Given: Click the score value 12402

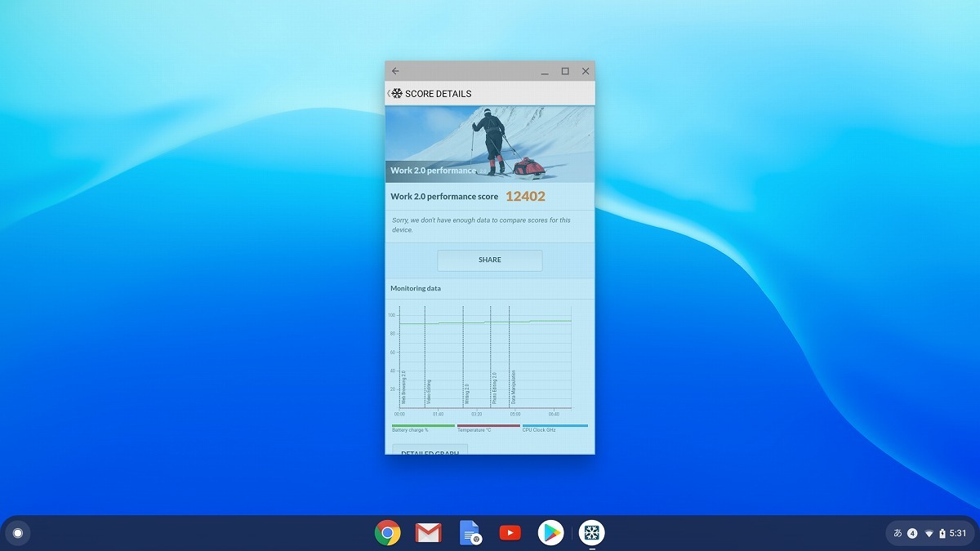Looking at the screenshot, I should [x=525, y=196].
